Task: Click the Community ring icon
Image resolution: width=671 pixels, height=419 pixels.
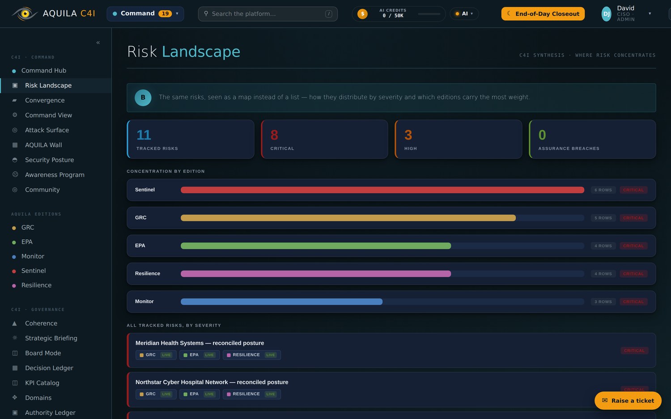Action: pos(15,190)
